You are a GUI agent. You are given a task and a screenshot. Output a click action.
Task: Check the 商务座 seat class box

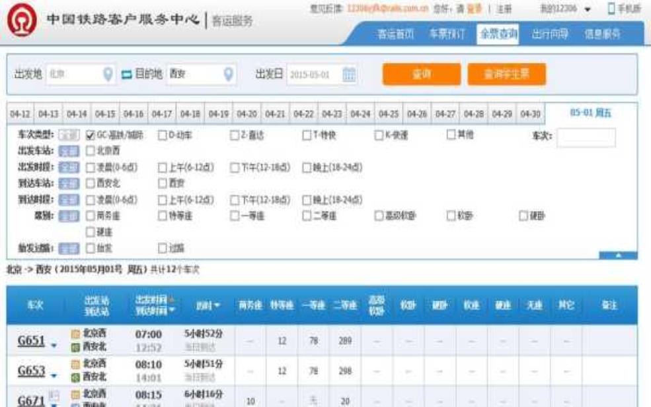[90, 216]
